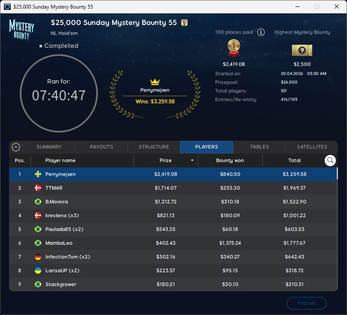This screenshot has width=347, height=315.
Task: Sort by Total column header
Action: pos(294,161)
